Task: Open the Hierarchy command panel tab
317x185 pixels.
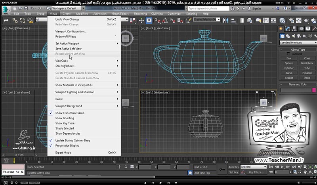Action: (x=294, y=29)
